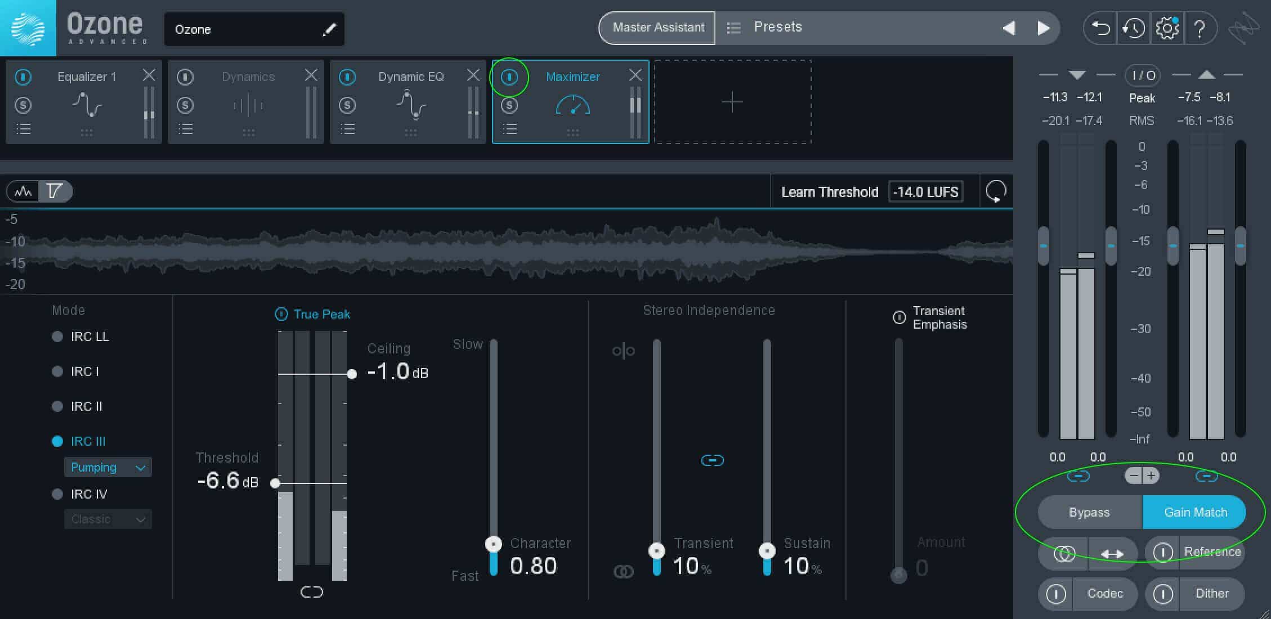Enable Transient Emphasis
This screenshot has height=619, width=1271.
pos(899,317)
